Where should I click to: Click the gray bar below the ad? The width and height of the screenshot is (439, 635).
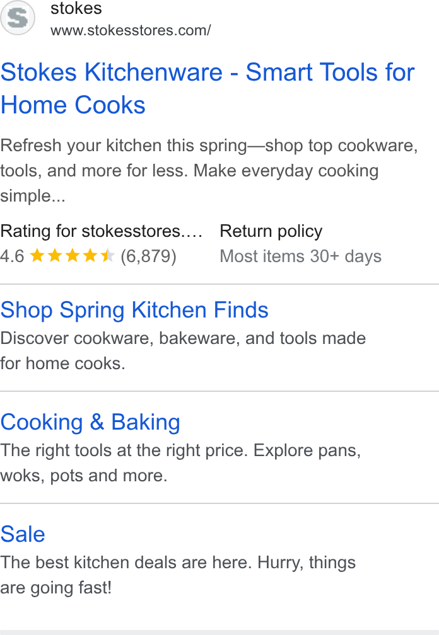(220, 632)
